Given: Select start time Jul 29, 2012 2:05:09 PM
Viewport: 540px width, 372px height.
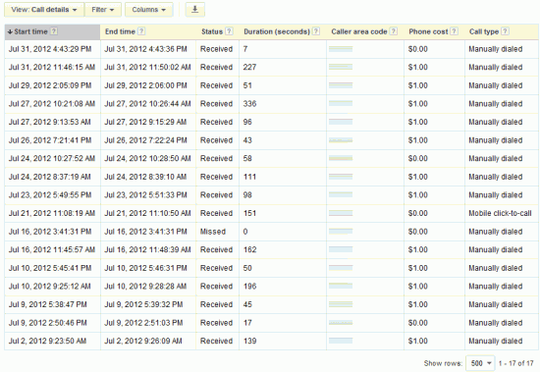Looking at the screenshot, I should pos(50,85).
